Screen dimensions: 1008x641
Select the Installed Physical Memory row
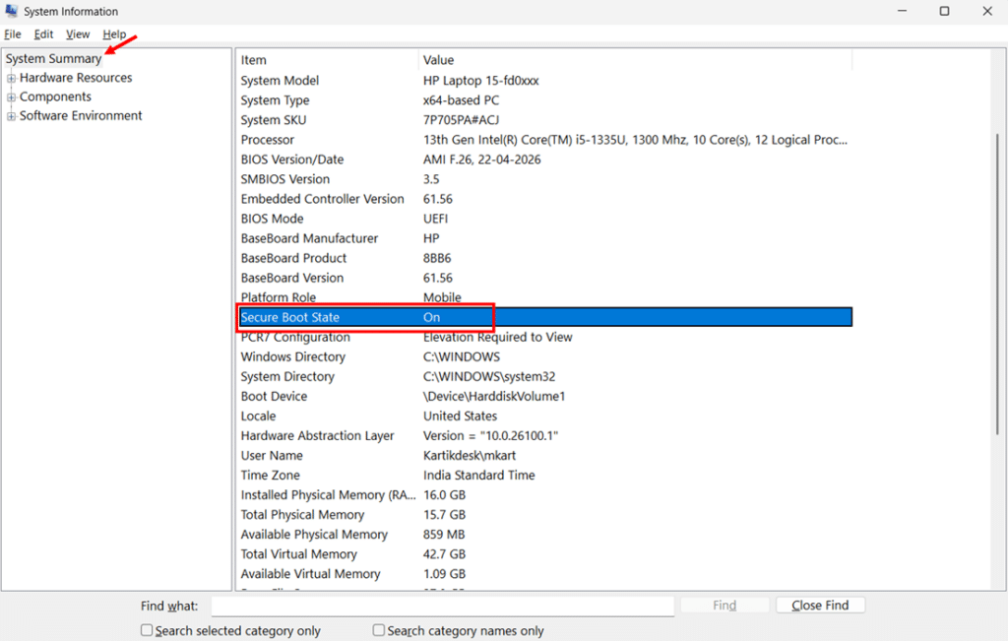coord(544,495)
